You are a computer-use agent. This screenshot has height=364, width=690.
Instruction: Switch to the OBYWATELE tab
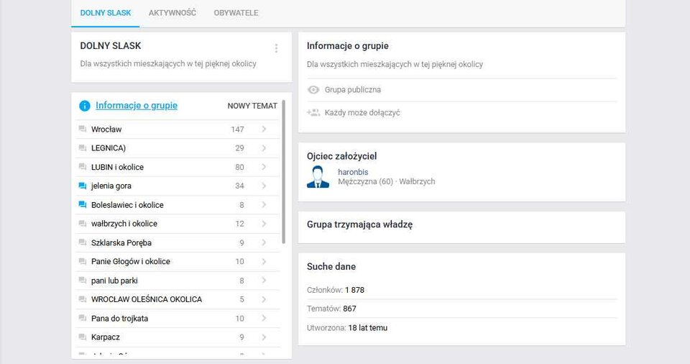[236, 13]
